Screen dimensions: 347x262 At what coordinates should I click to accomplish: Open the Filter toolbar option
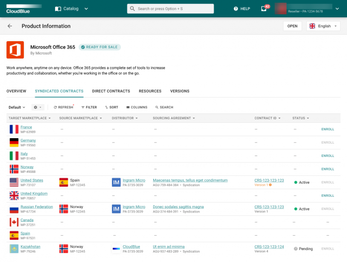tap(89, 107)
